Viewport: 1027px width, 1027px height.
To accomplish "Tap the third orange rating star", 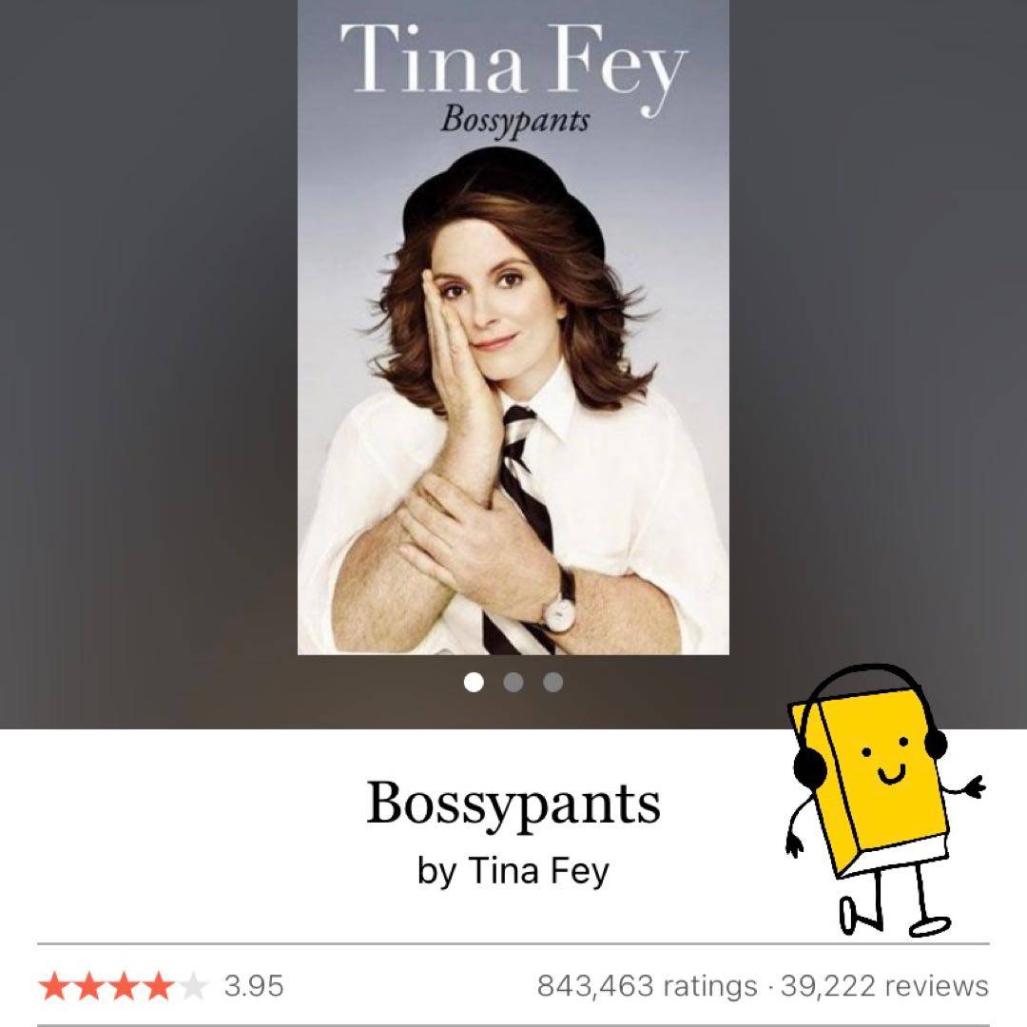I will point(124,986).
